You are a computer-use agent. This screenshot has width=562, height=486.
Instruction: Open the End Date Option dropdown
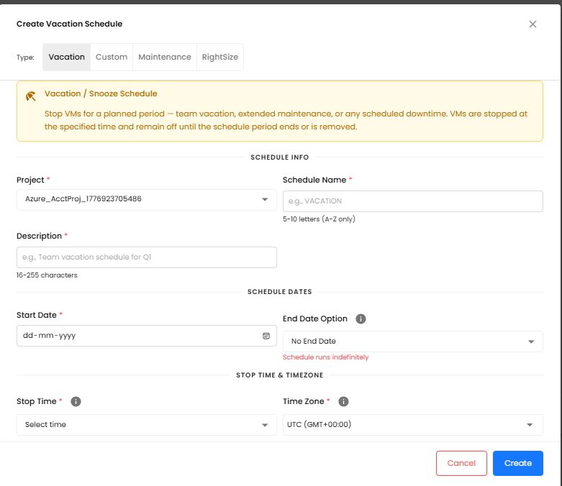(413, 341)
